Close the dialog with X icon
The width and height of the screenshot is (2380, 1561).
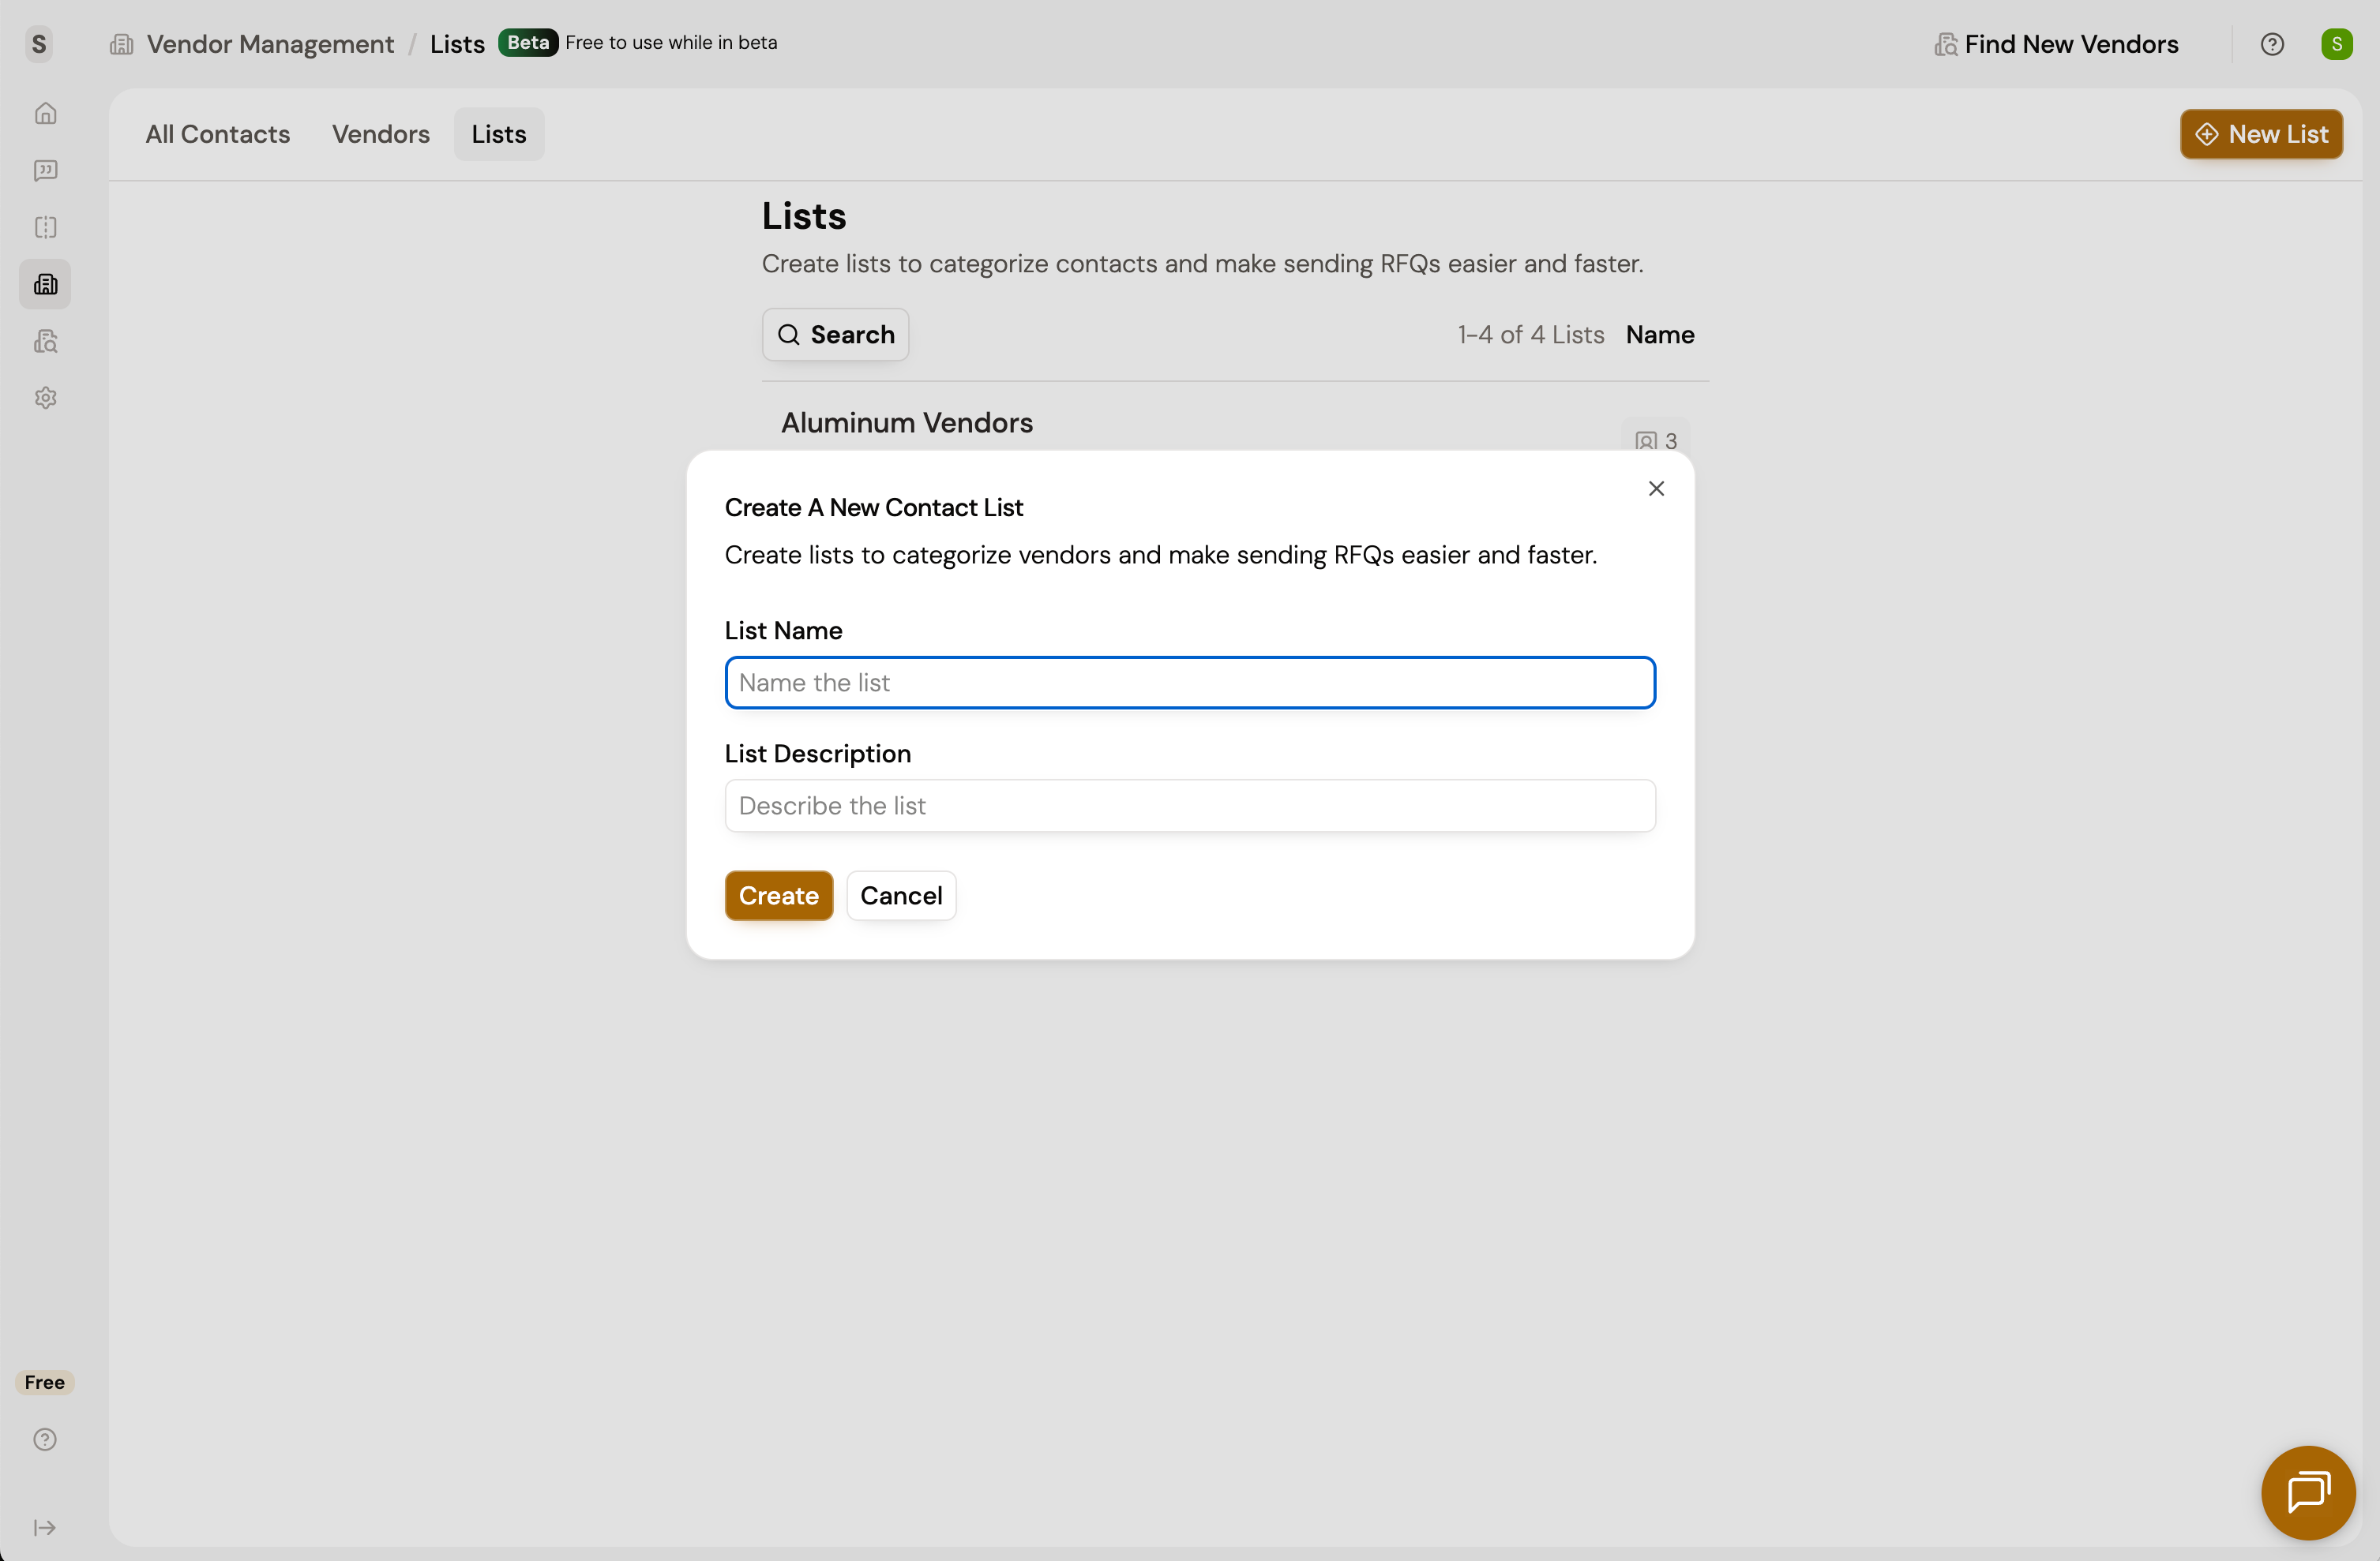(x=1656, y=489)
